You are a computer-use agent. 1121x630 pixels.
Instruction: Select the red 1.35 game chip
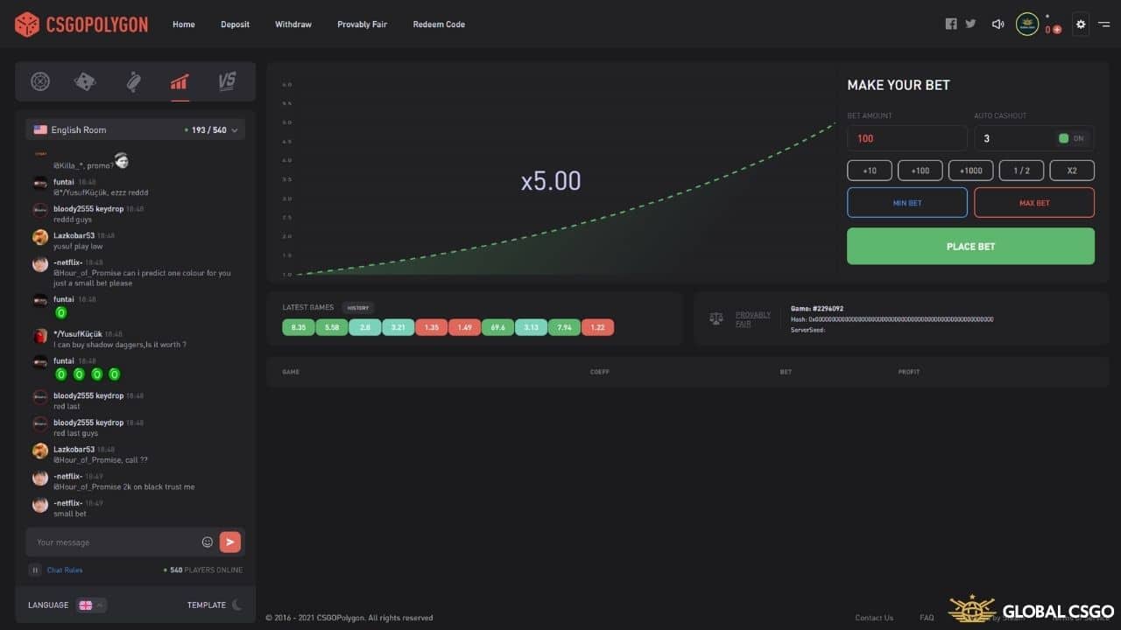pyautogui.click(x=431, y=327)
